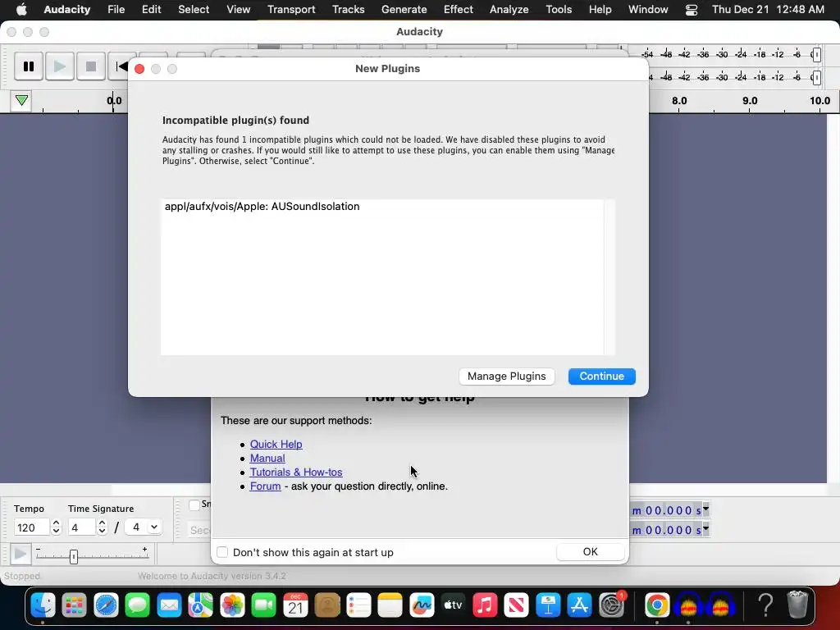Check 'Don't show this again at start up'
Screen dimensions: 840x630
[x=222, y=552]
